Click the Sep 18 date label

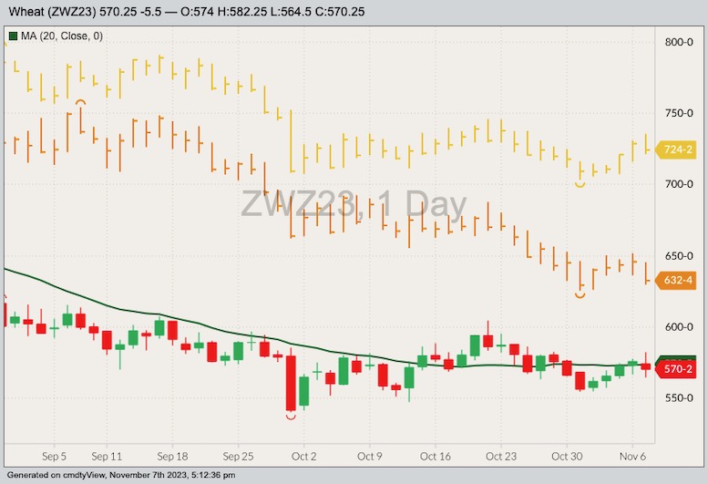click(x=172, y=456)
